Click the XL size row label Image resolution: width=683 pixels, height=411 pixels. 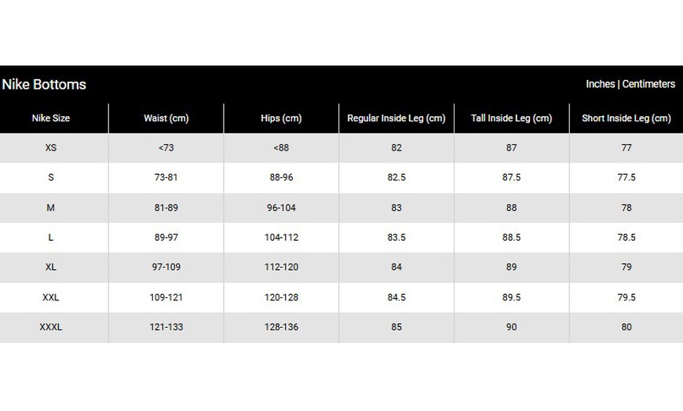coord(51,267)
